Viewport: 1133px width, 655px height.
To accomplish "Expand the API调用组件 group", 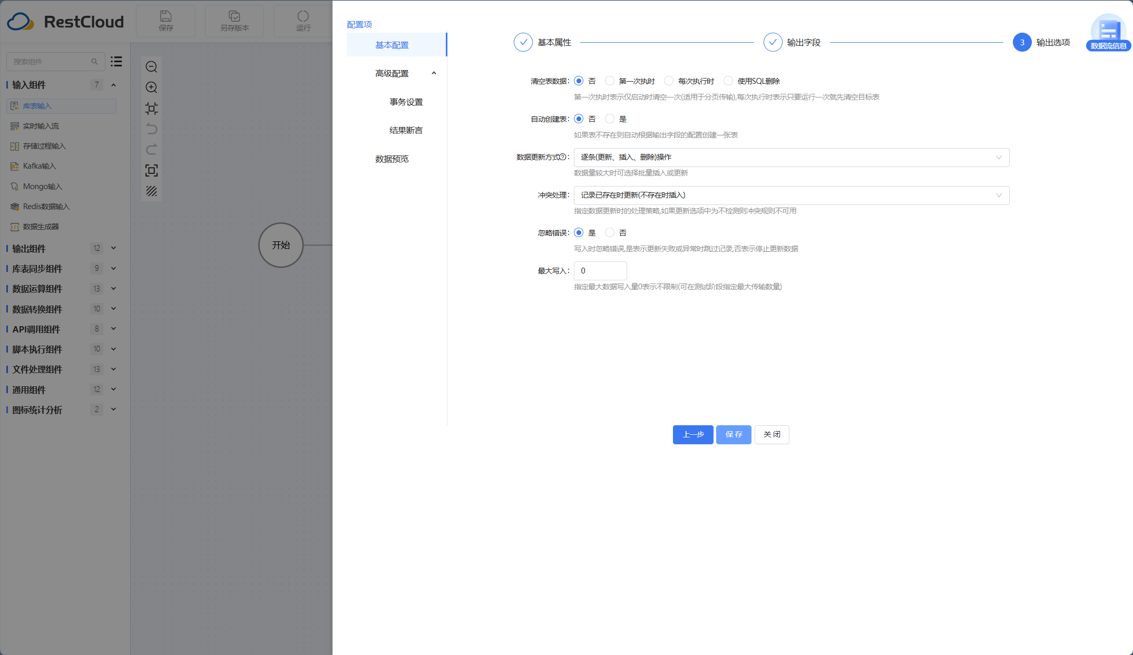I will pos(113,329).
